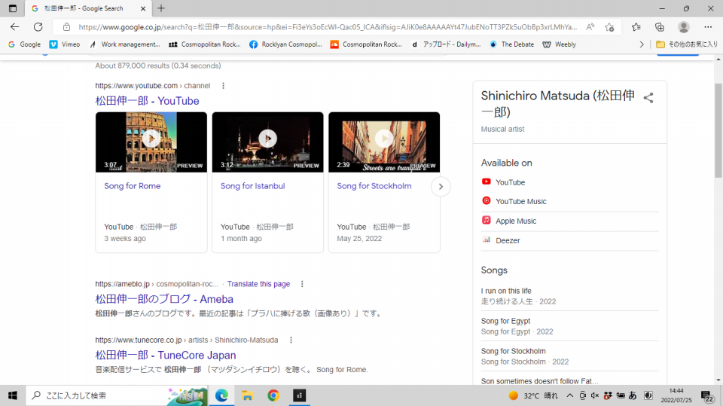Open Vimeo bookmark in favorites bar
This screenshot has width=723, height=406.
[x=65, y=44]
